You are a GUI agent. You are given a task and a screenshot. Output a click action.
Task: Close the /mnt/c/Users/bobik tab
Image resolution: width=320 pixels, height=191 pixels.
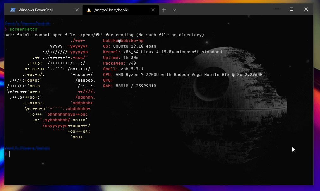(153, 10)
